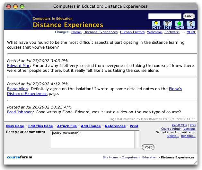Click the yellow minimize window button
The height and width of the screenshot is (170, 202).
point(15,6)
